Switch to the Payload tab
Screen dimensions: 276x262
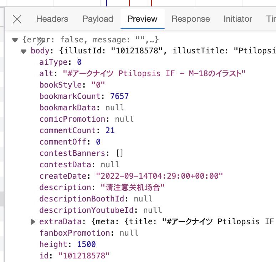point(98,19)
